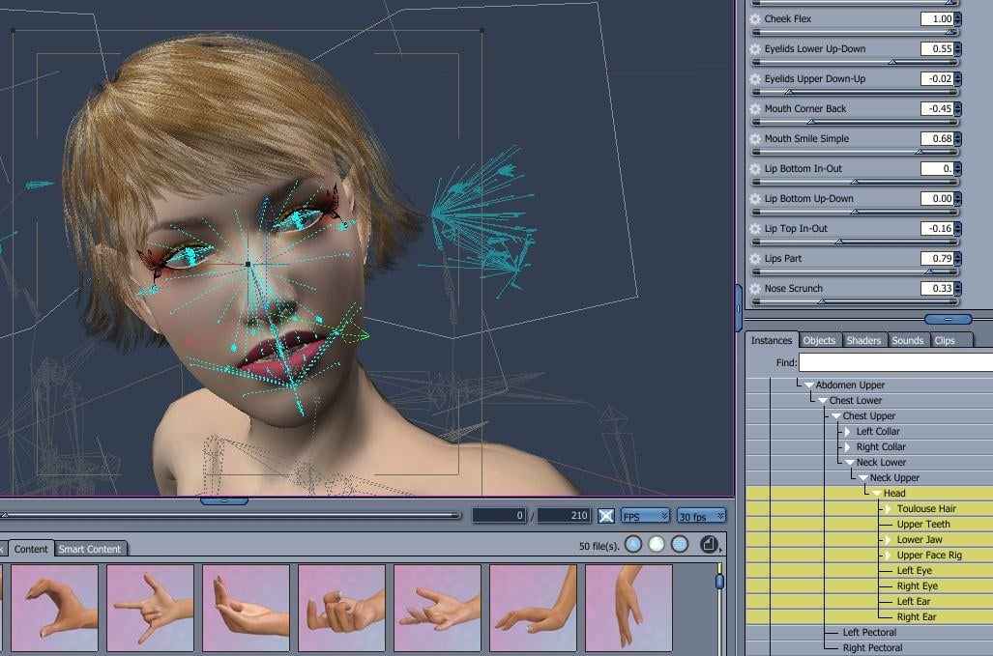993x656 pixels.
Task: Open the gear menu for Eyelids Lower Up-Down
Action: pyautogui.click(x=755, y=48)
